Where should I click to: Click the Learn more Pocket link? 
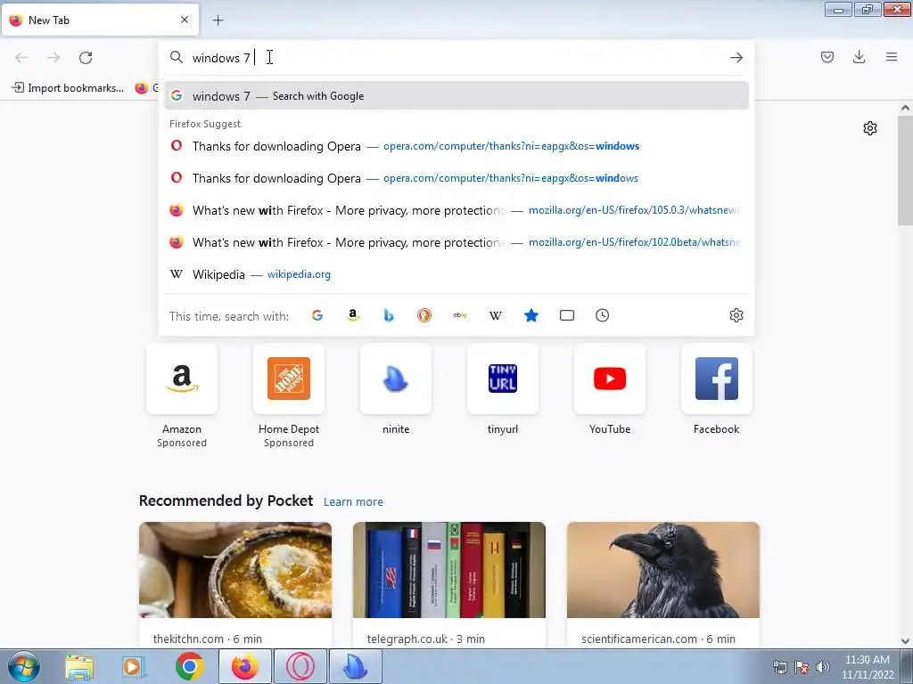[x=353, y=501]
